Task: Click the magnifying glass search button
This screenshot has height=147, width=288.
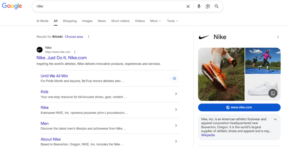Action: (217, 6)
